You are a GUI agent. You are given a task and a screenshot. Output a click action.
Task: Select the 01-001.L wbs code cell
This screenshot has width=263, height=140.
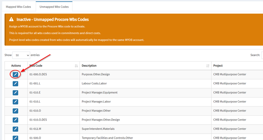(53, 83)
